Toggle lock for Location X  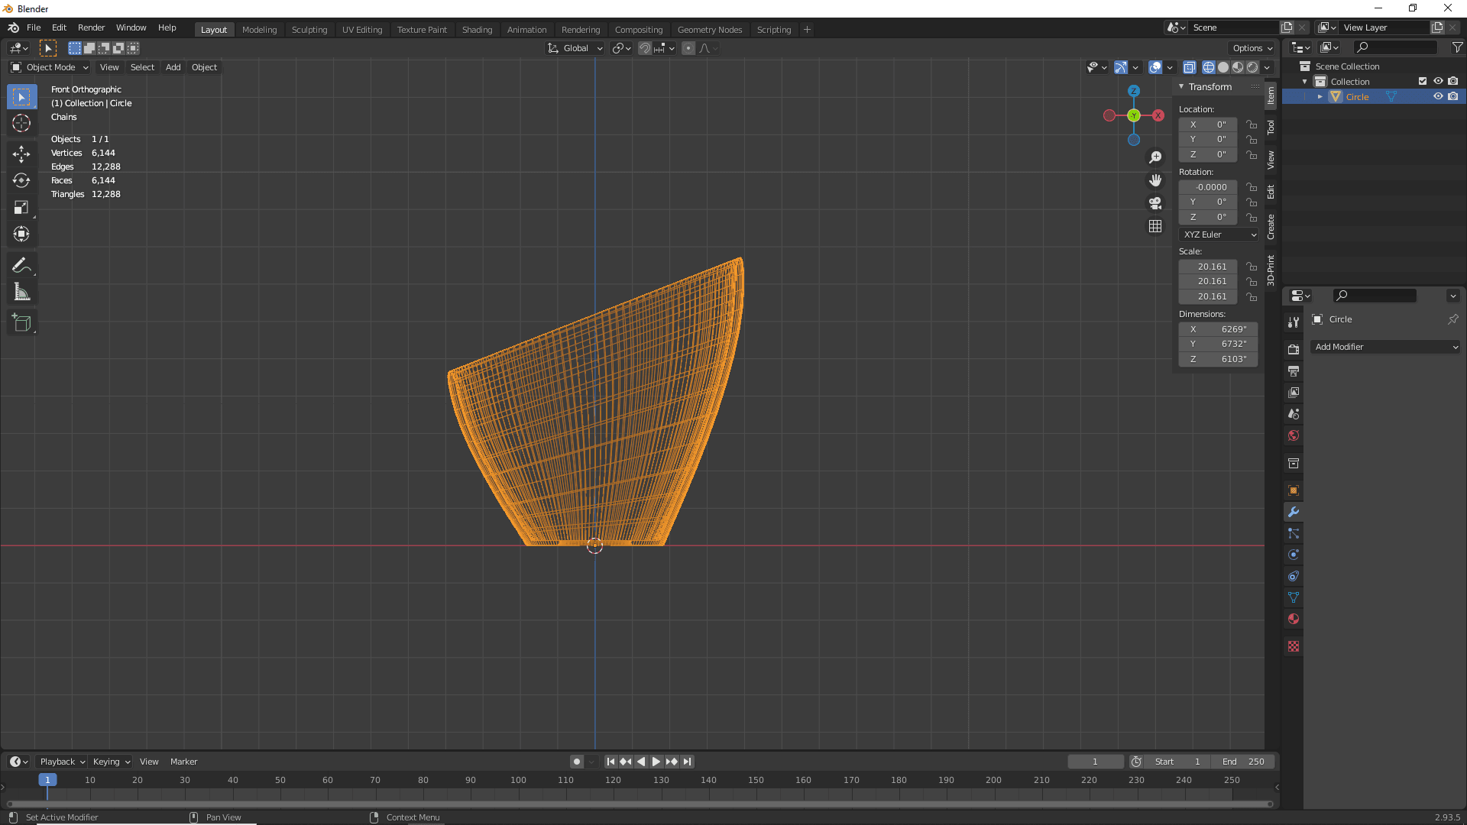coord(1252,125)
